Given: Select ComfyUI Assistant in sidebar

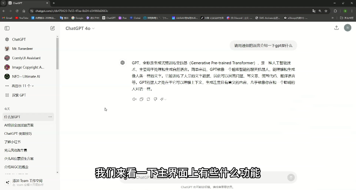Looking at the screenshot, I should 26,58.
